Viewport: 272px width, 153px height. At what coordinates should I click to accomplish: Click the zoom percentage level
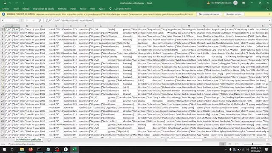[268, 144]
